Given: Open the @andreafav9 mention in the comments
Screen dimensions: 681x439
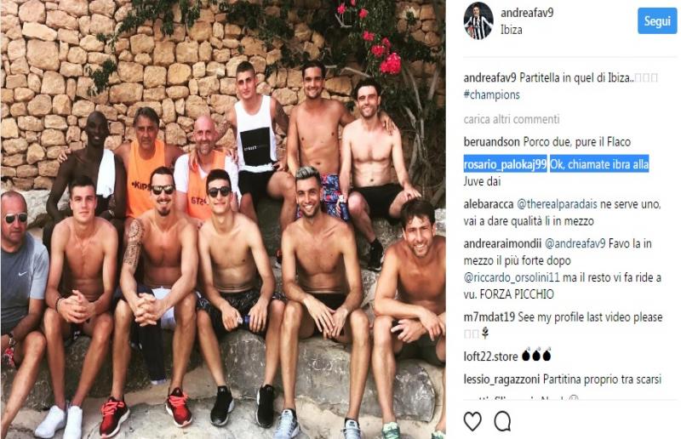Looking at the screenshot, I should [x=575, y=243].
